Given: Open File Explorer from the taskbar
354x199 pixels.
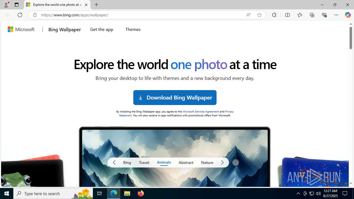Looking at the screenshot, I should pos(127,193).
